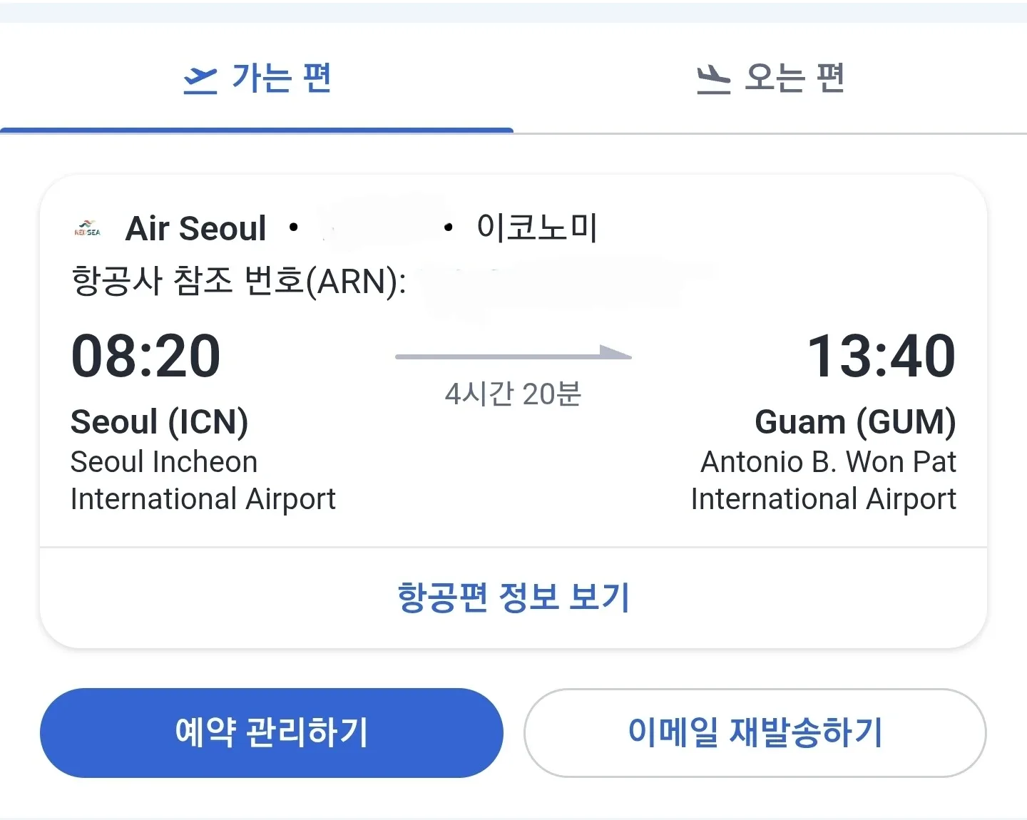Click Seoul Incheon International Airport text

pos(203,481)
